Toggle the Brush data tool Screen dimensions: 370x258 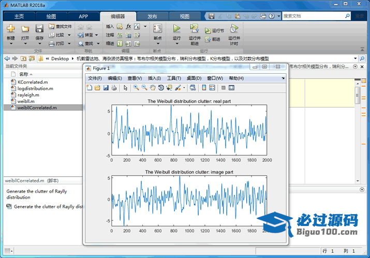pos(177,88)
